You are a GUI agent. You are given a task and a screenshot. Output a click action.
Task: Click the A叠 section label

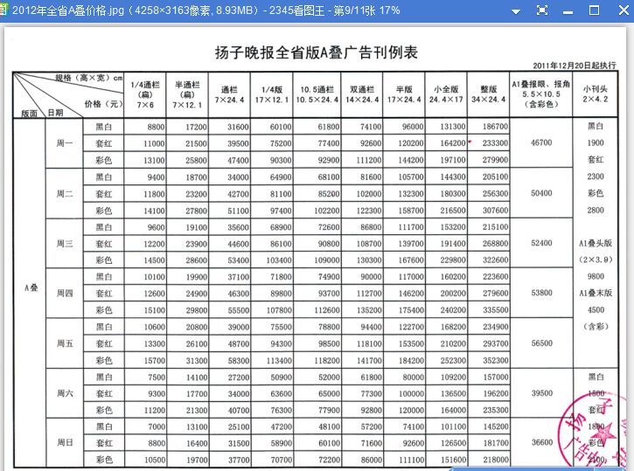click(x=31, y=287)
